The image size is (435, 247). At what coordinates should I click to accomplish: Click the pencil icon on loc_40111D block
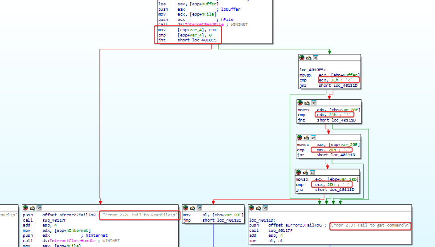(259, 208)
